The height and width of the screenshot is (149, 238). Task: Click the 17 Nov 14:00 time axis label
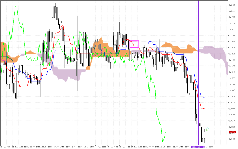(125, 147)
